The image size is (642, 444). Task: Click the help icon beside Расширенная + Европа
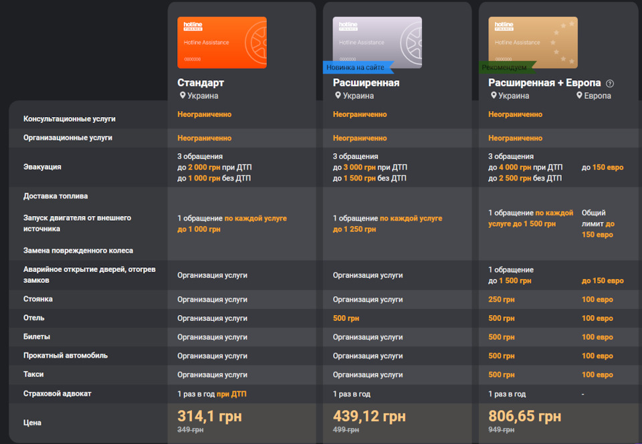point(610,84)
